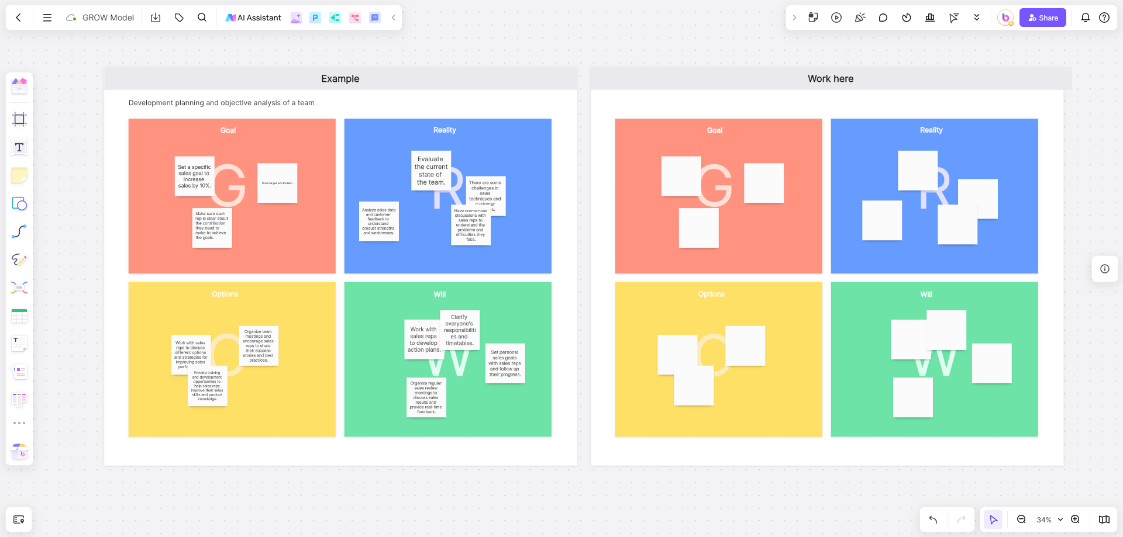The height and width of the screenshot is (537, 1123).
Task: Open help with the question mark icon
Action: pyautogui.click(x=1104, y=18)
